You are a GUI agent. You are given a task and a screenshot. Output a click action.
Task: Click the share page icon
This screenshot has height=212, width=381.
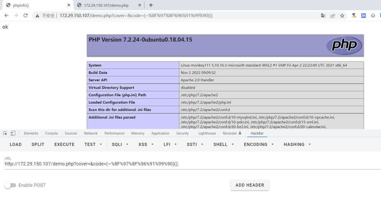coord(333,16)
